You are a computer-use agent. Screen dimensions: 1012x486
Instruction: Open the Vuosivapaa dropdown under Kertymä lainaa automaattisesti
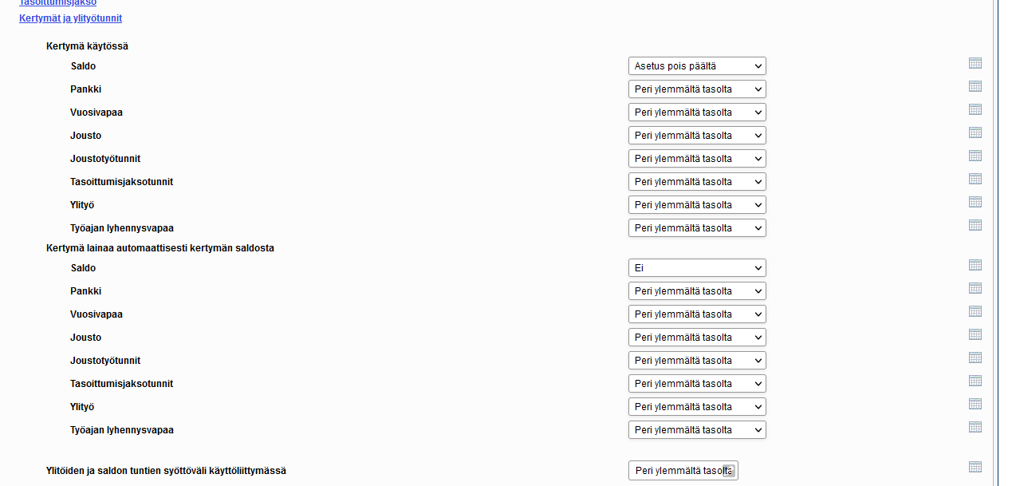pos(697,314)
